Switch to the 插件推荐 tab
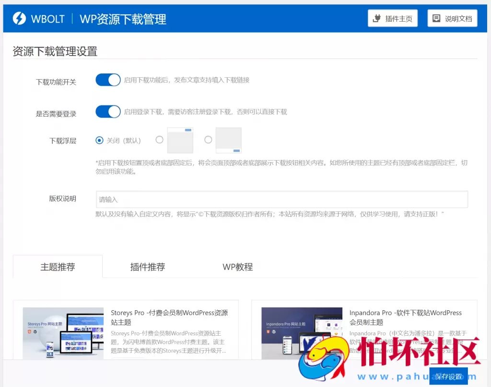The image size is (491, 387). pos(148,267)
